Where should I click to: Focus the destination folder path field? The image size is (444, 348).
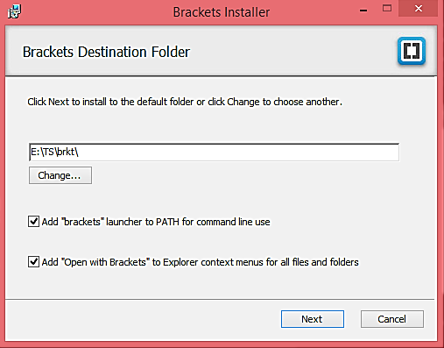click(214, 152)
